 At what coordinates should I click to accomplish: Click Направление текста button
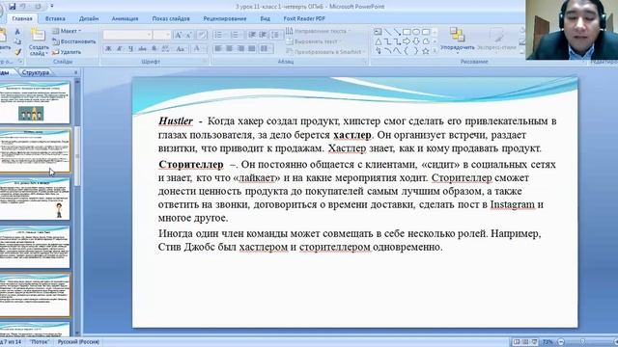pos(319,31)
